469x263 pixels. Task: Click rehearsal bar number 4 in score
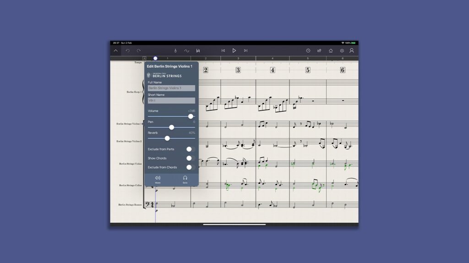[273, 70]
